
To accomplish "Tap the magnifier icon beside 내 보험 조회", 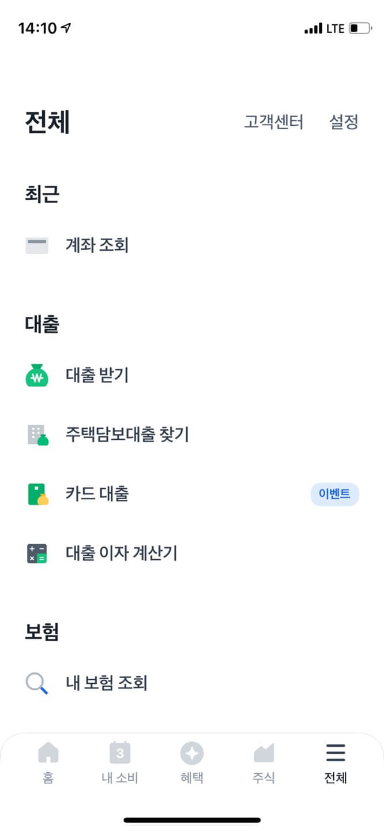I will (x=37, y=683).
